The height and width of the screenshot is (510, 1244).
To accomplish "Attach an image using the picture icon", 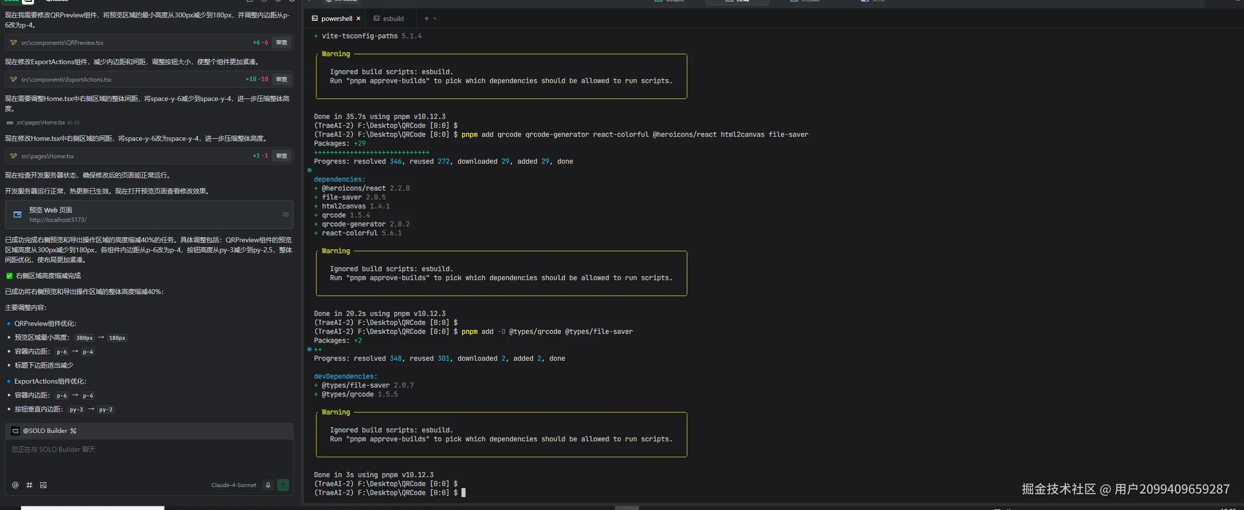I will pyautogui.click(x=43, y=485).
